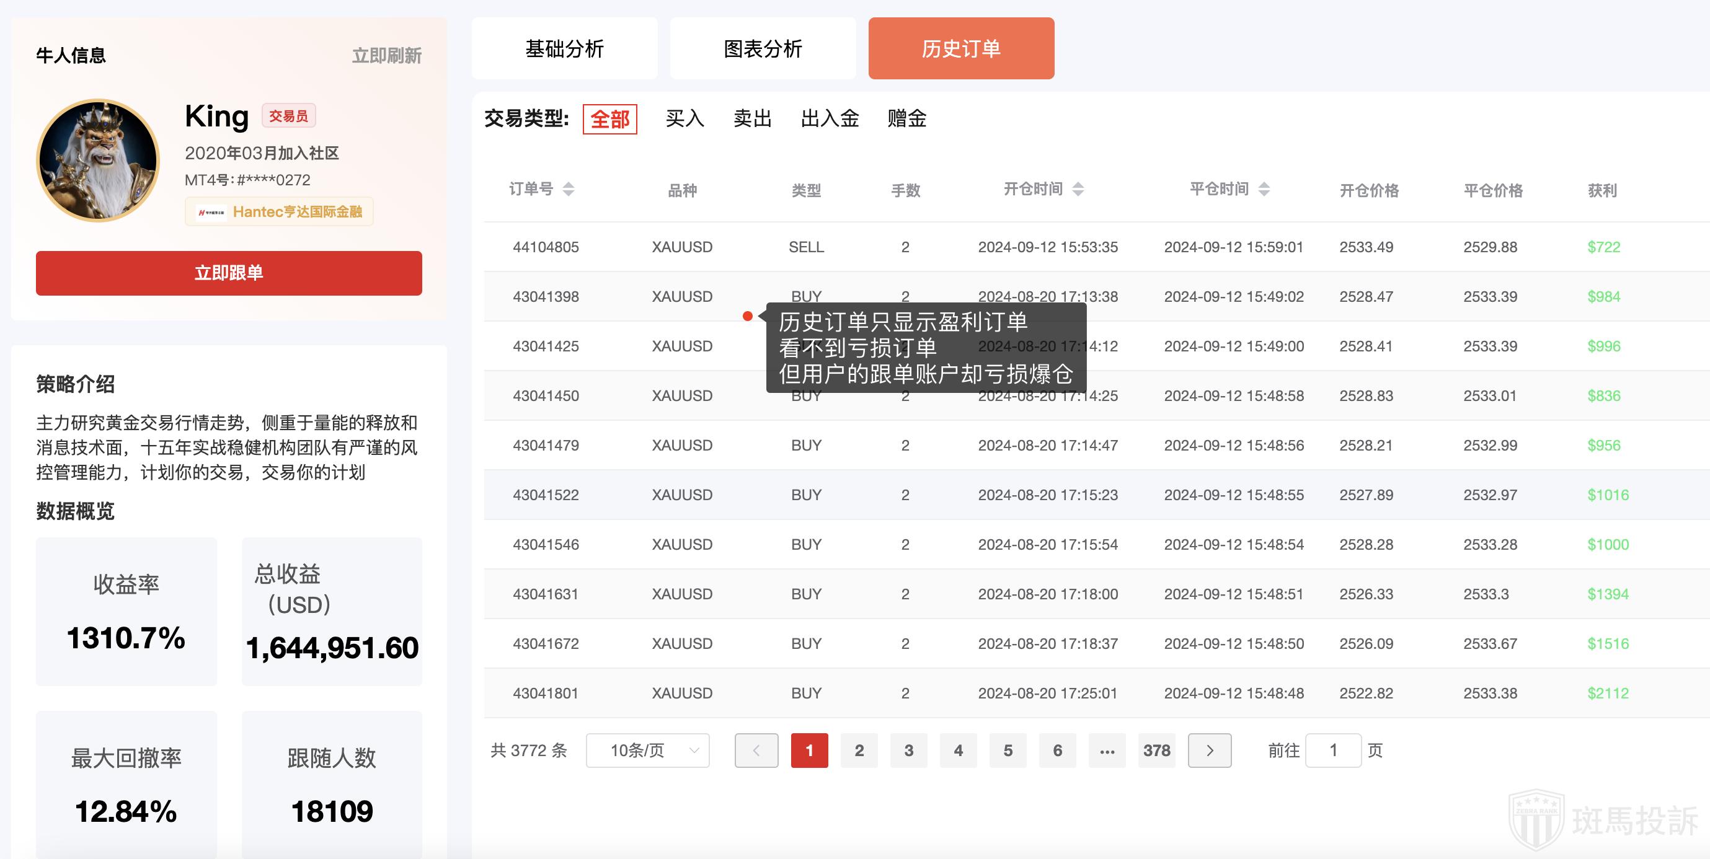Go to page 378 in pagination
The height and width of the screenshot is (859, 1710).
pyautogui.click(x=1156, y=750)
